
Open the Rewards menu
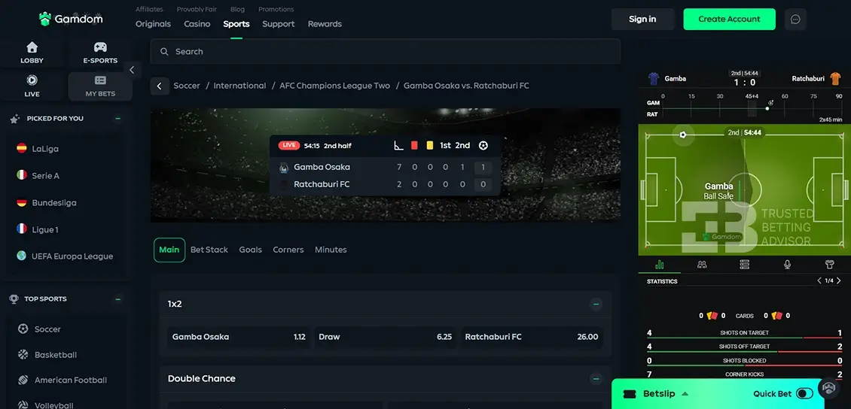pyautogui.click(x=325, y=24)
